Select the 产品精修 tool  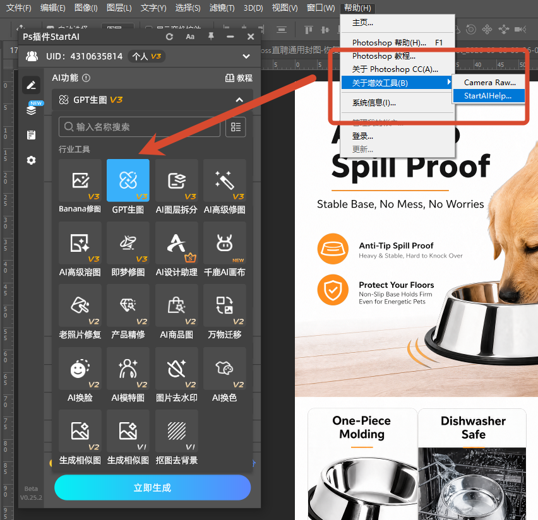tap(128, 305)
